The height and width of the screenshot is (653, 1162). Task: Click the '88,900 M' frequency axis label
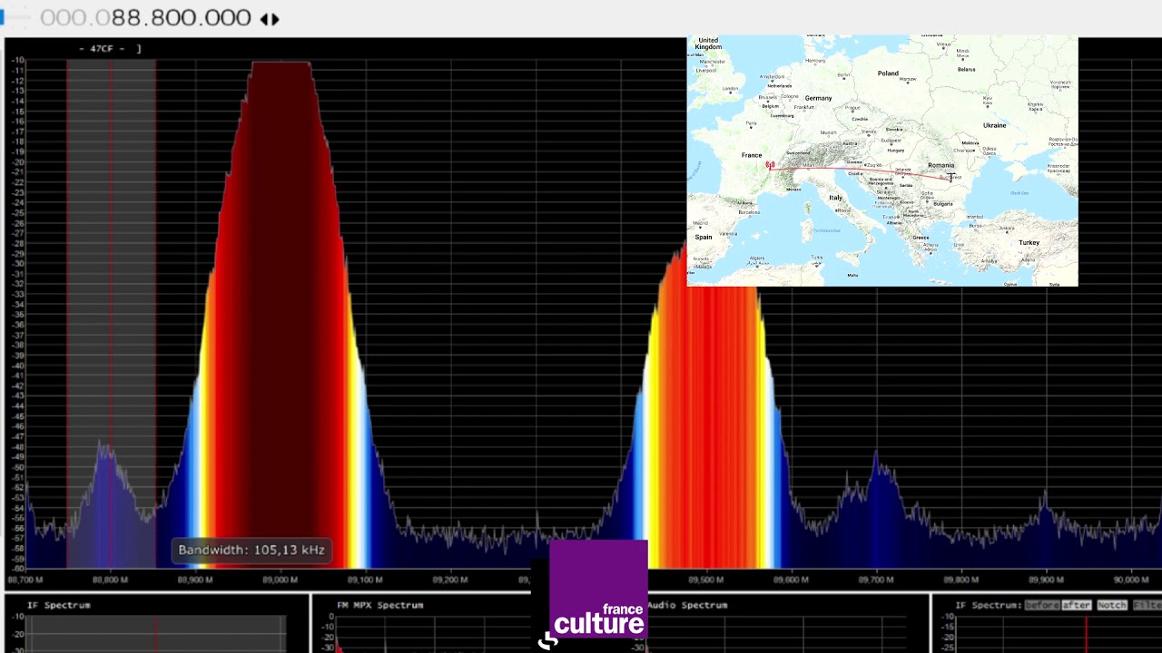195,580
